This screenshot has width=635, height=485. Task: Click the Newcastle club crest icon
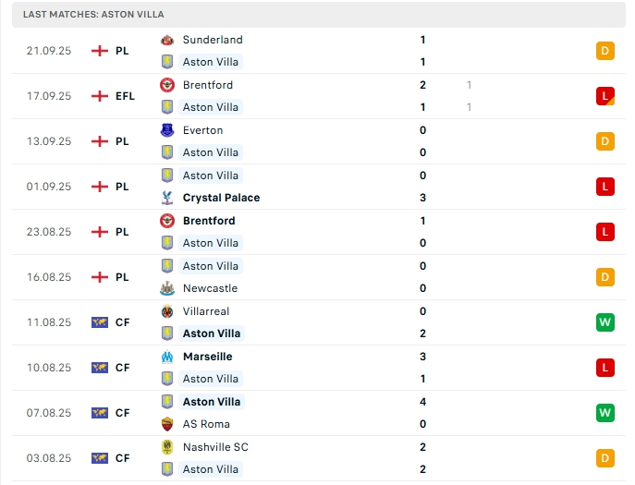pyautogui.click(x=167, y=288)
